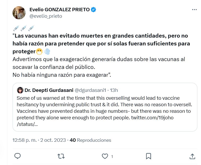Image resolution: width=201 pixels, height=165 pixels.
Task: Click the blue verified badge
Action: point(93,10)
